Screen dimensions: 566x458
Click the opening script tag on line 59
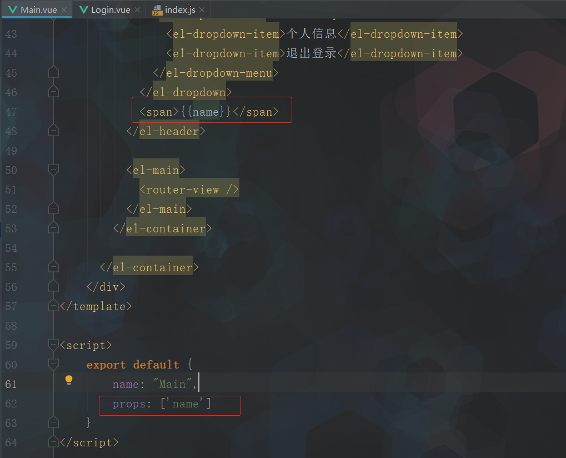click(x=86, y=345)
